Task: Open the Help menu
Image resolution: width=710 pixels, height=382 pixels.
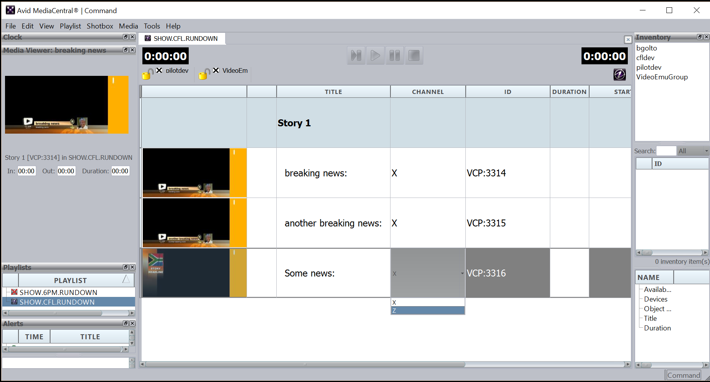Action: 173,26
